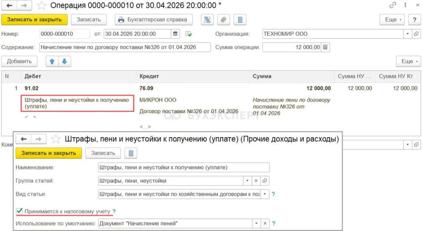
Task: Open the Группа статей item card
Action: coord(265,181)
